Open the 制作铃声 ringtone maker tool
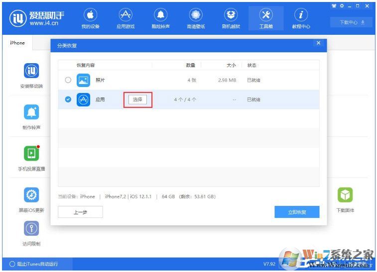The height and width of the screenshot is (272, 377). click(x=31, y=112)
